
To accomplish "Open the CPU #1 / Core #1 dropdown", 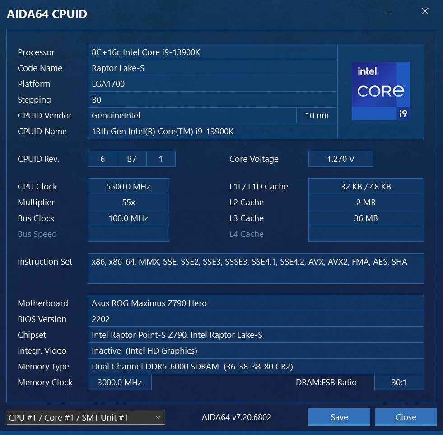I will [86, 417].
